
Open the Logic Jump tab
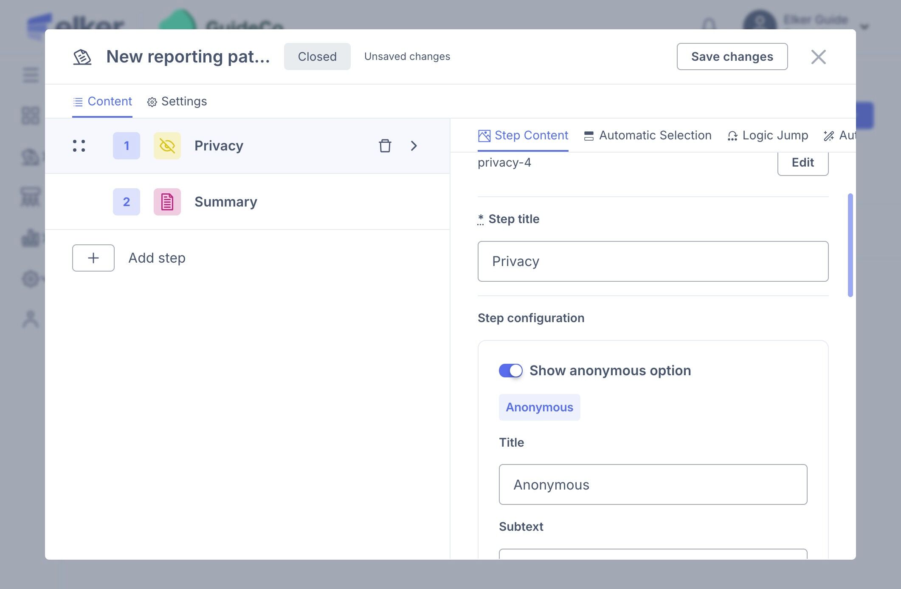point(768,136)
